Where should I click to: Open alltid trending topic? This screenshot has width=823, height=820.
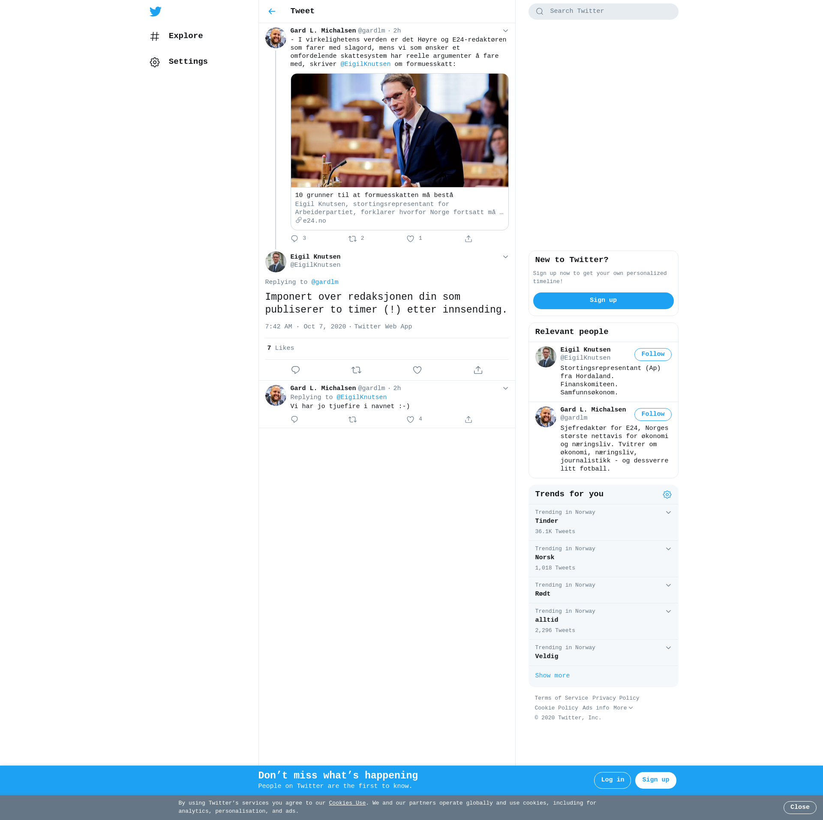click(603, 621)
